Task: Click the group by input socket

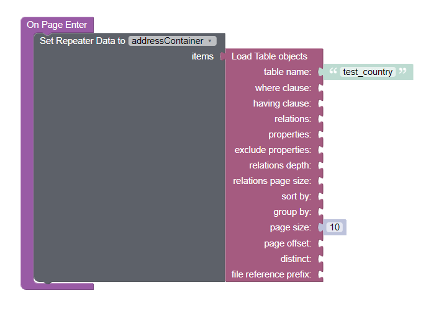Action: (x=320, y=212)
